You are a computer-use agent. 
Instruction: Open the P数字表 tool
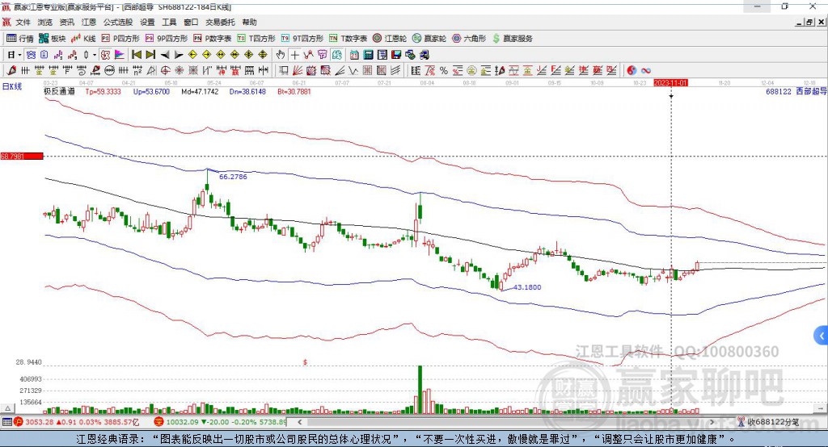[x=213, y=39]
